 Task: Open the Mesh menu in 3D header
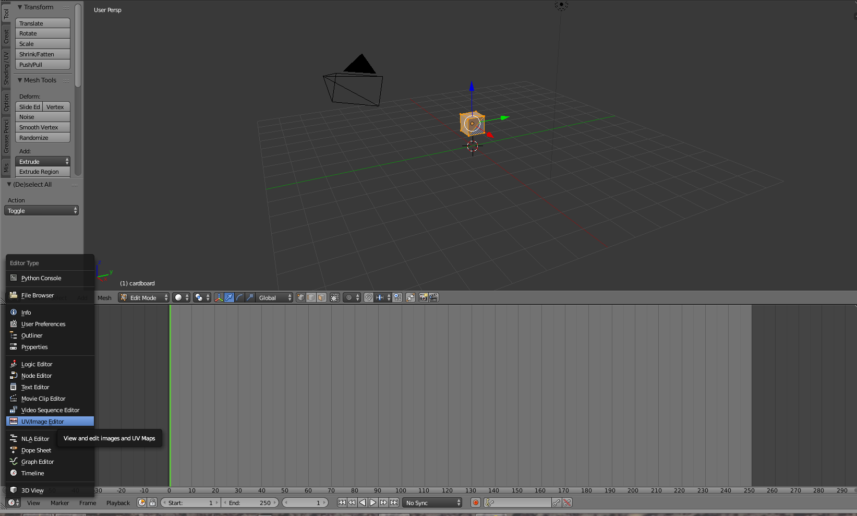[x=104, y=298]
